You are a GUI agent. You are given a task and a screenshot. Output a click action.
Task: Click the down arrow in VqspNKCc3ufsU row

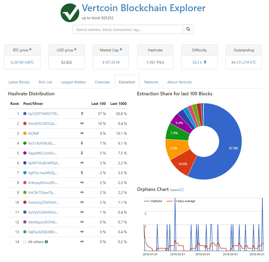[x=82, y=153]
